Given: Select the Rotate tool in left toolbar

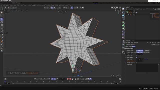Looking at the screenshot, I should pos(2,22).
